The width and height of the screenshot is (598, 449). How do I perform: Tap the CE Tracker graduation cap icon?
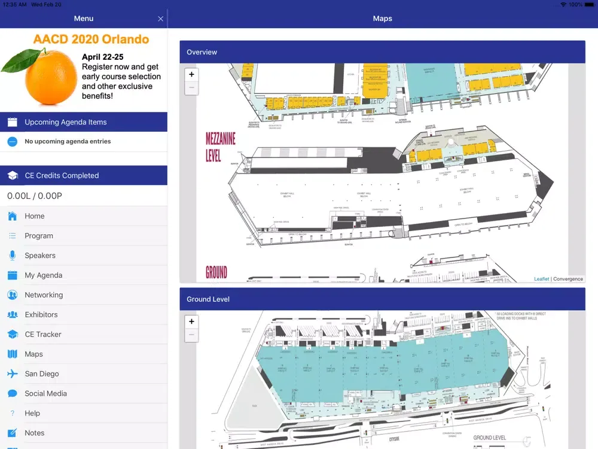coord(13,335)
